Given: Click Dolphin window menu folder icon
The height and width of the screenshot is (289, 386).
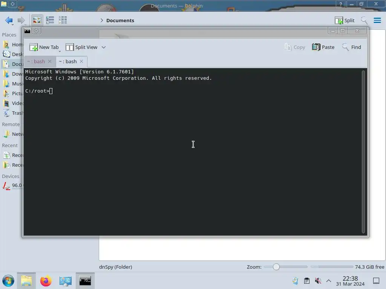Looking at the screenshot, I should [x=4, y=4].
